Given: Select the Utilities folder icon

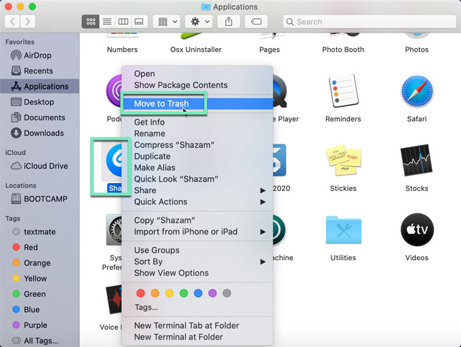Looking at the screenshot, I should [342, 230].
